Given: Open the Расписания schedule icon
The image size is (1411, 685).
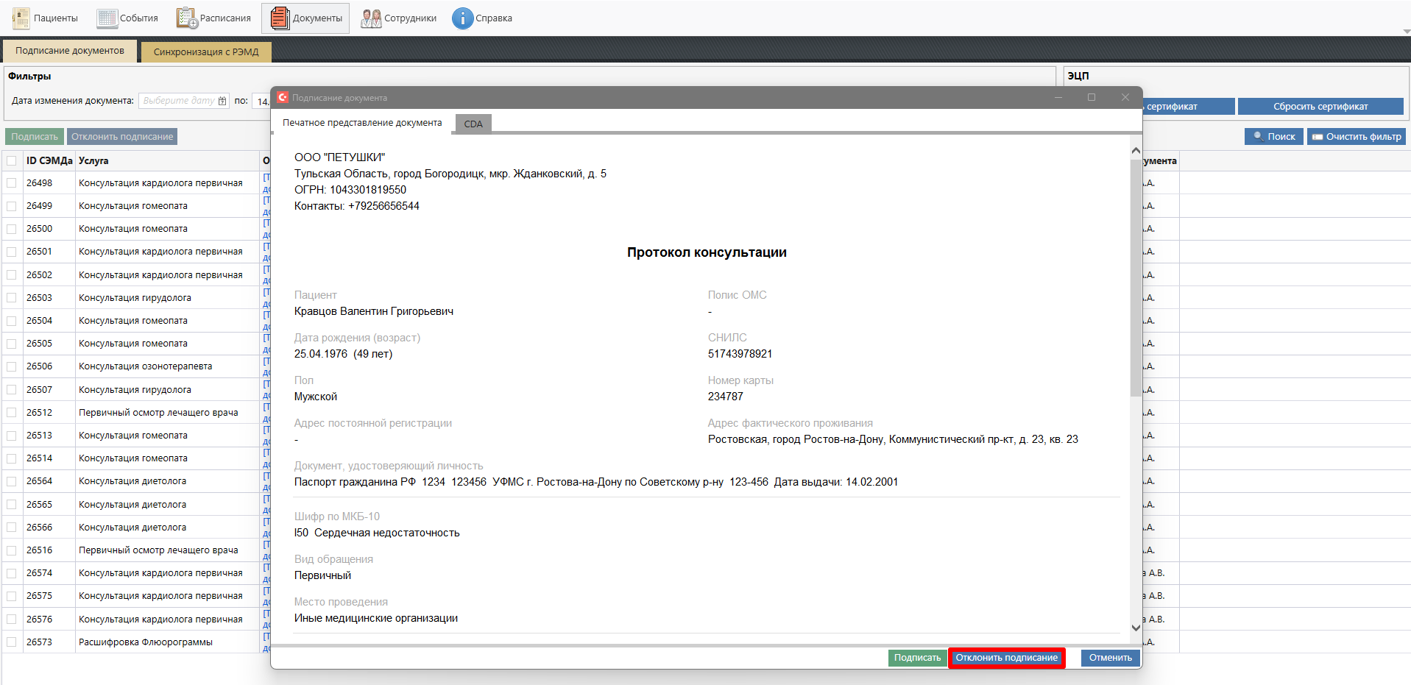Looking at the screenshot, I should 187,18.
